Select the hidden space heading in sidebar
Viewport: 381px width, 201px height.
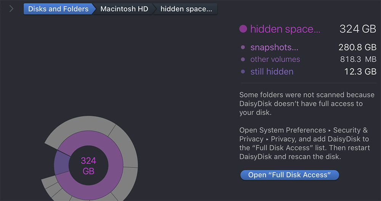[x=285, y=29]
